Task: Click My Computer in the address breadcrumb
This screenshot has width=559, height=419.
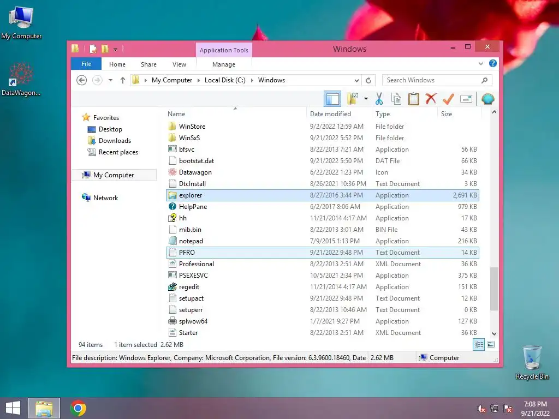Action: coord(172,80)
